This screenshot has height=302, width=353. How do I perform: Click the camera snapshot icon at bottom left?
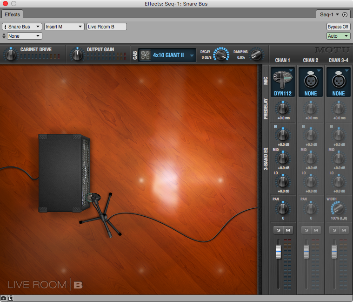[3, 298]
